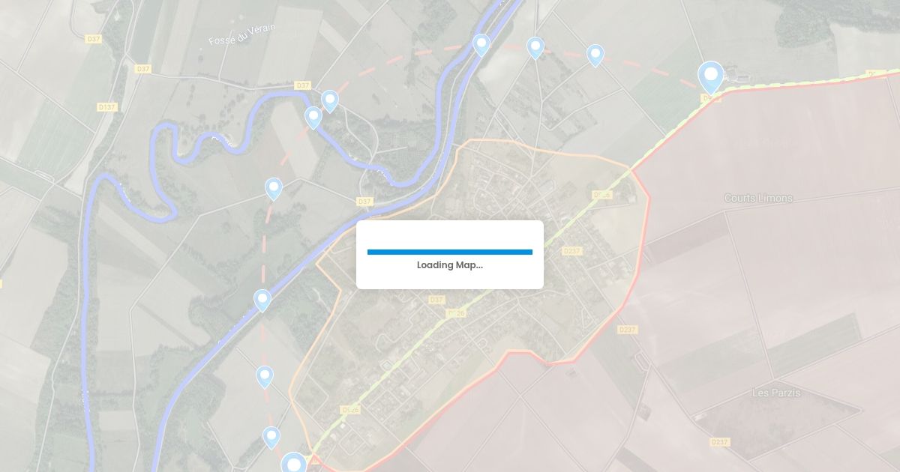Select the small pin nearest the large eastern pin
Screen dimensions: 900x472
click(595, 55)
